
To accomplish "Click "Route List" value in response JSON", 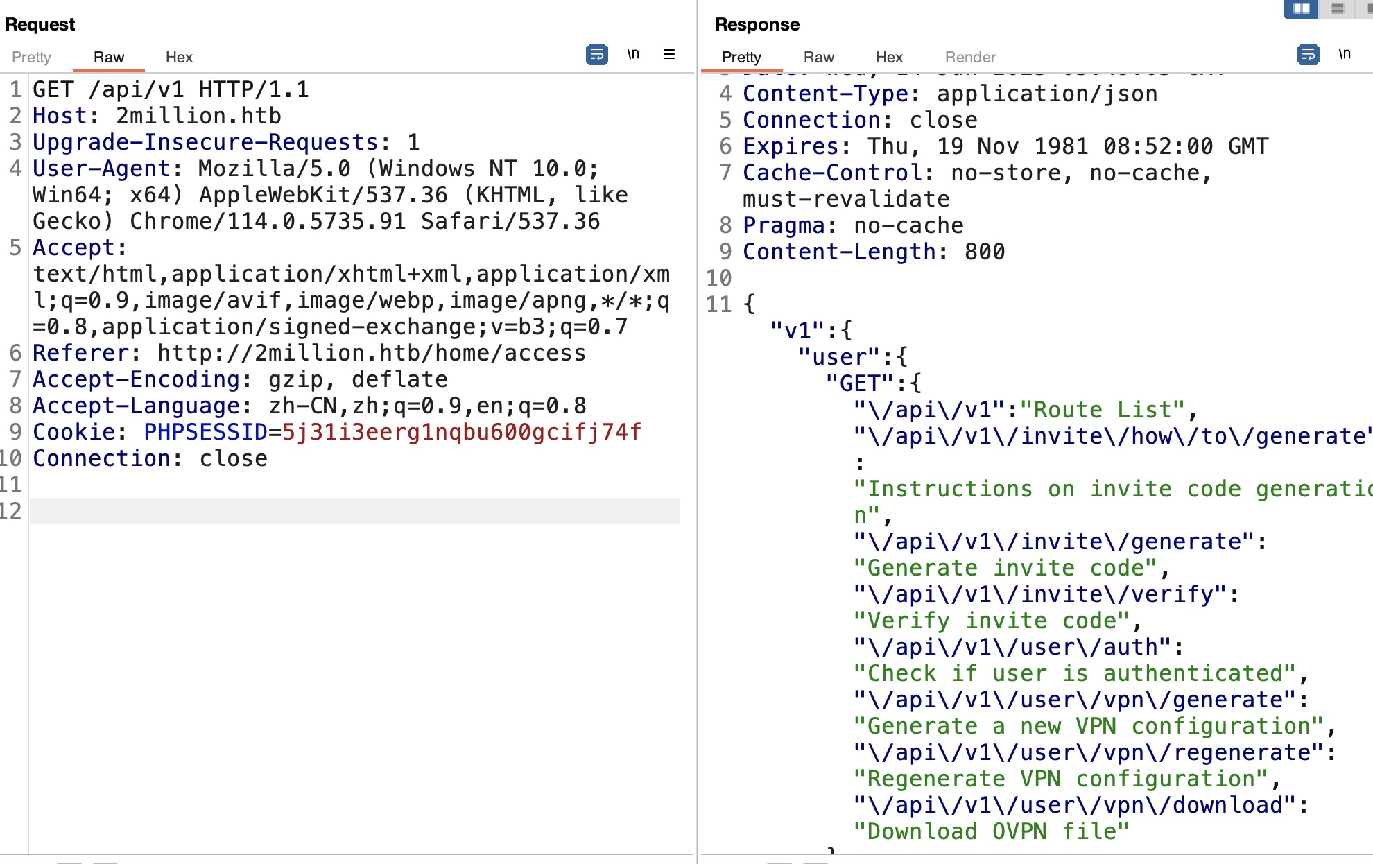I will click(1102, 410).
